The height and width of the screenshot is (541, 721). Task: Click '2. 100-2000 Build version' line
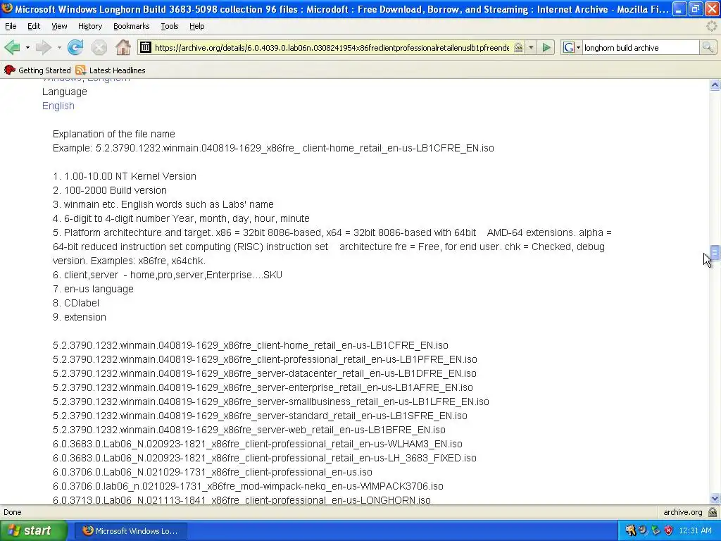(110, 190)
